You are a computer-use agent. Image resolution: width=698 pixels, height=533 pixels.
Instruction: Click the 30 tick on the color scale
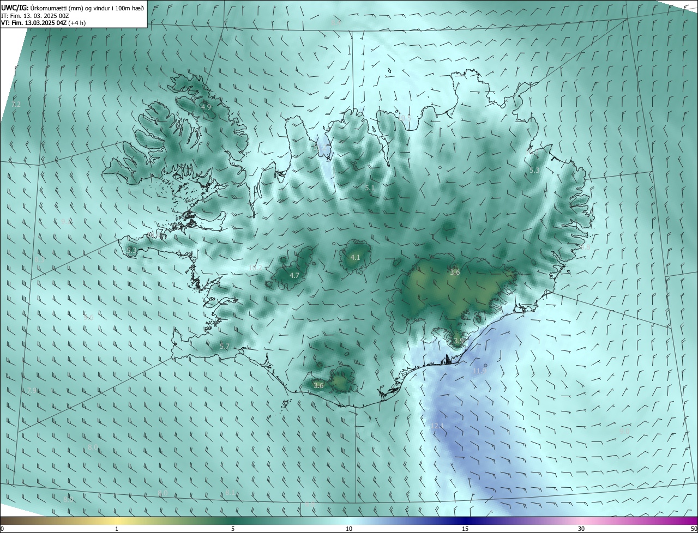(581, 529)
